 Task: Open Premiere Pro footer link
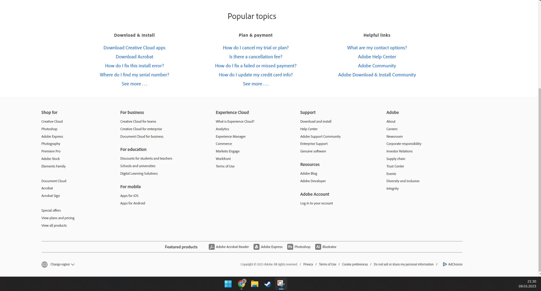tap(51, 151)
